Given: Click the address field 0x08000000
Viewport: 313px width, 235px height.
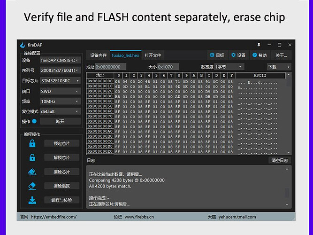Looking at the screenshot, I should (111, 67).
